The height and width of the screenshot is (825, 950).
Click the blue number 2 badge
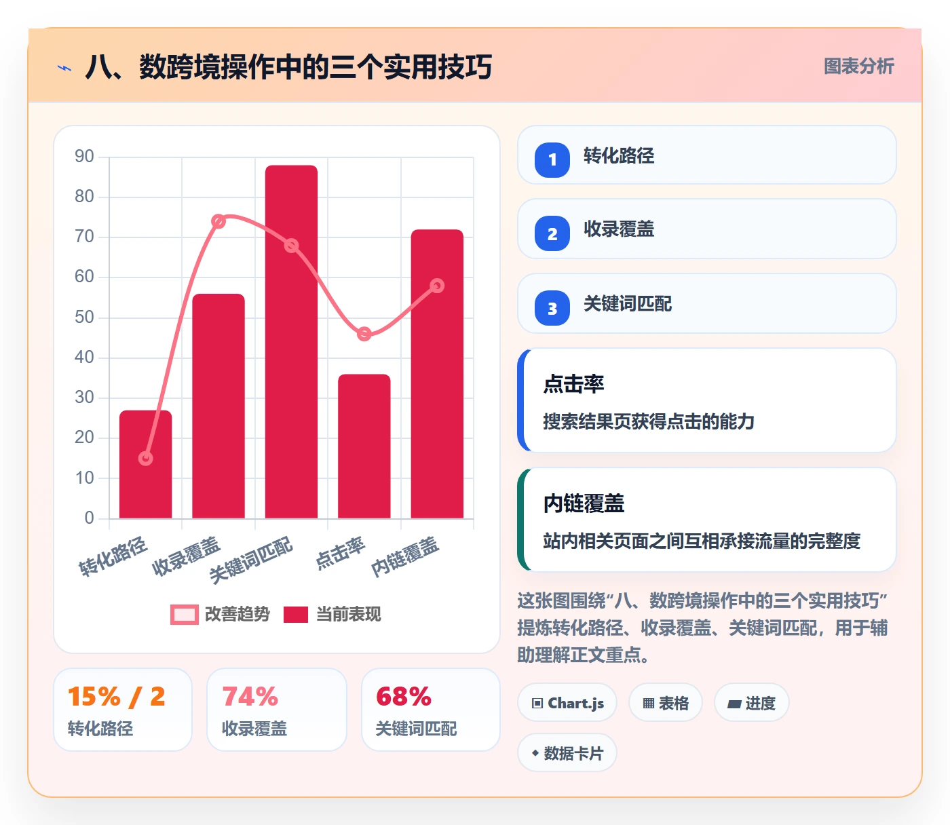click(x=552, y=233)
